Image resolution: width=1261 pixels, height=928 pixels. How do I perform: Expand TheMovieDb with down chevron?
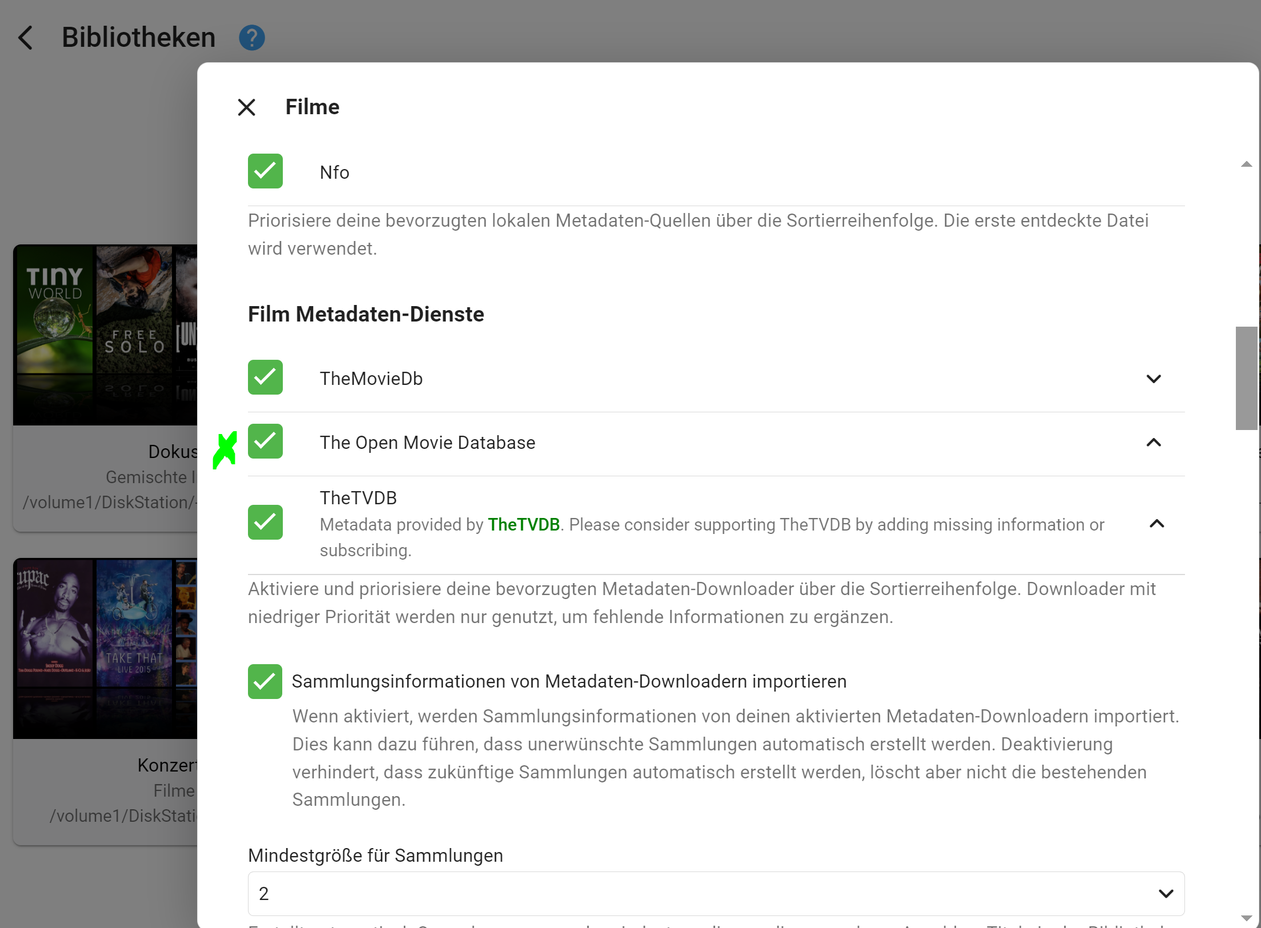pos(1154,379)
